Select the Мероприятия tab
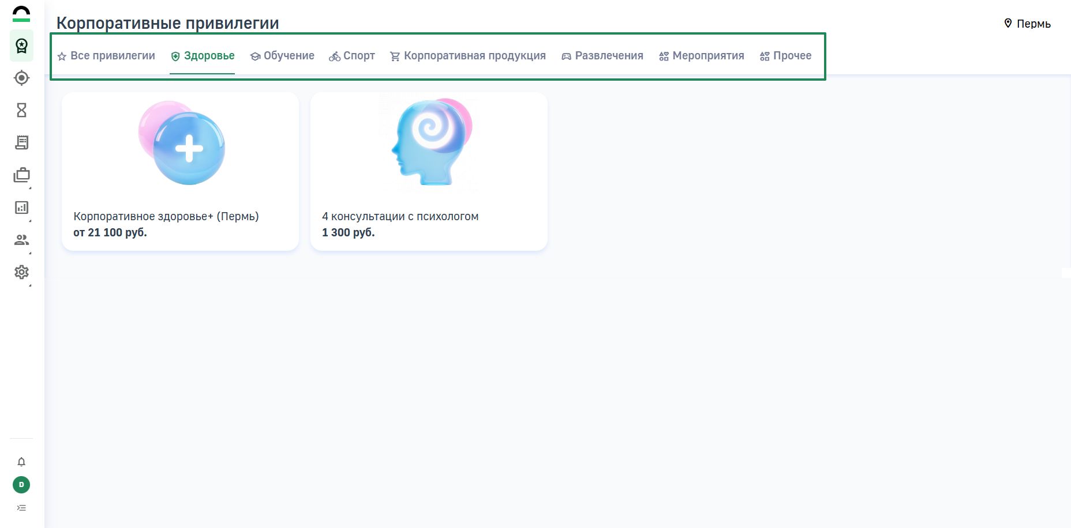 702,56
